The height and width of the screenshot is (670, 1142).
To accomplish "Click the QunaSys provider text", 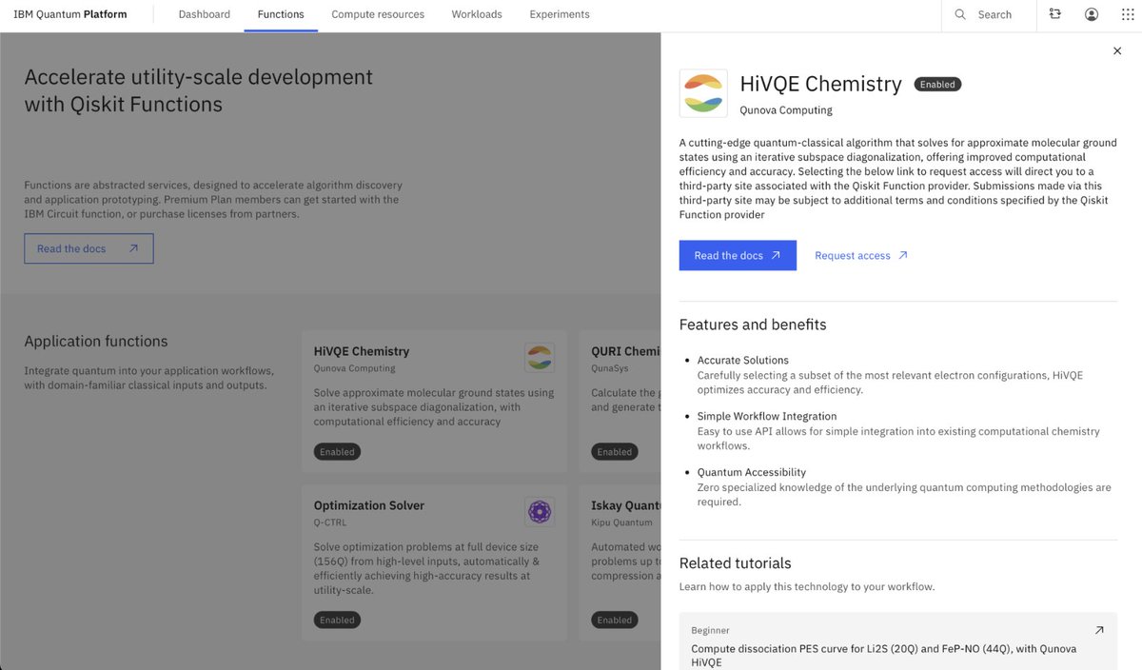I will 611,368.
